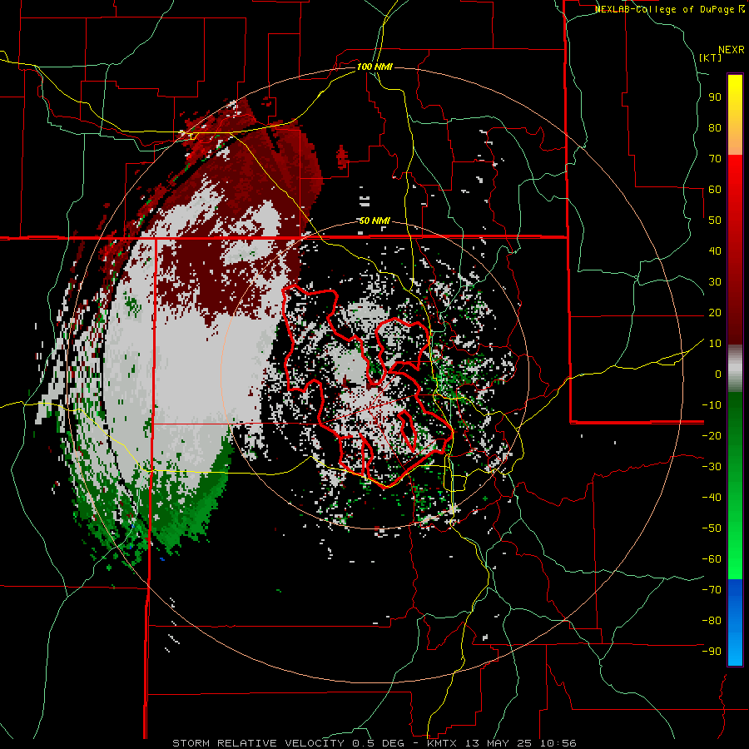The height and width of the screenshot is (749, 749).
Task: Click the -80 knot scale value
Action: tap(712, 621)
